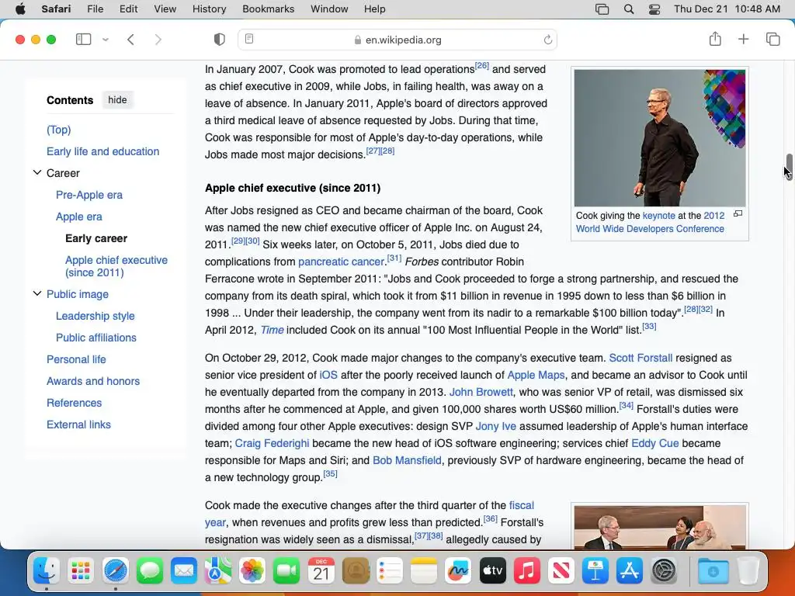Open Calendar from the Dock
795x596 pixels.
point(321,571)
